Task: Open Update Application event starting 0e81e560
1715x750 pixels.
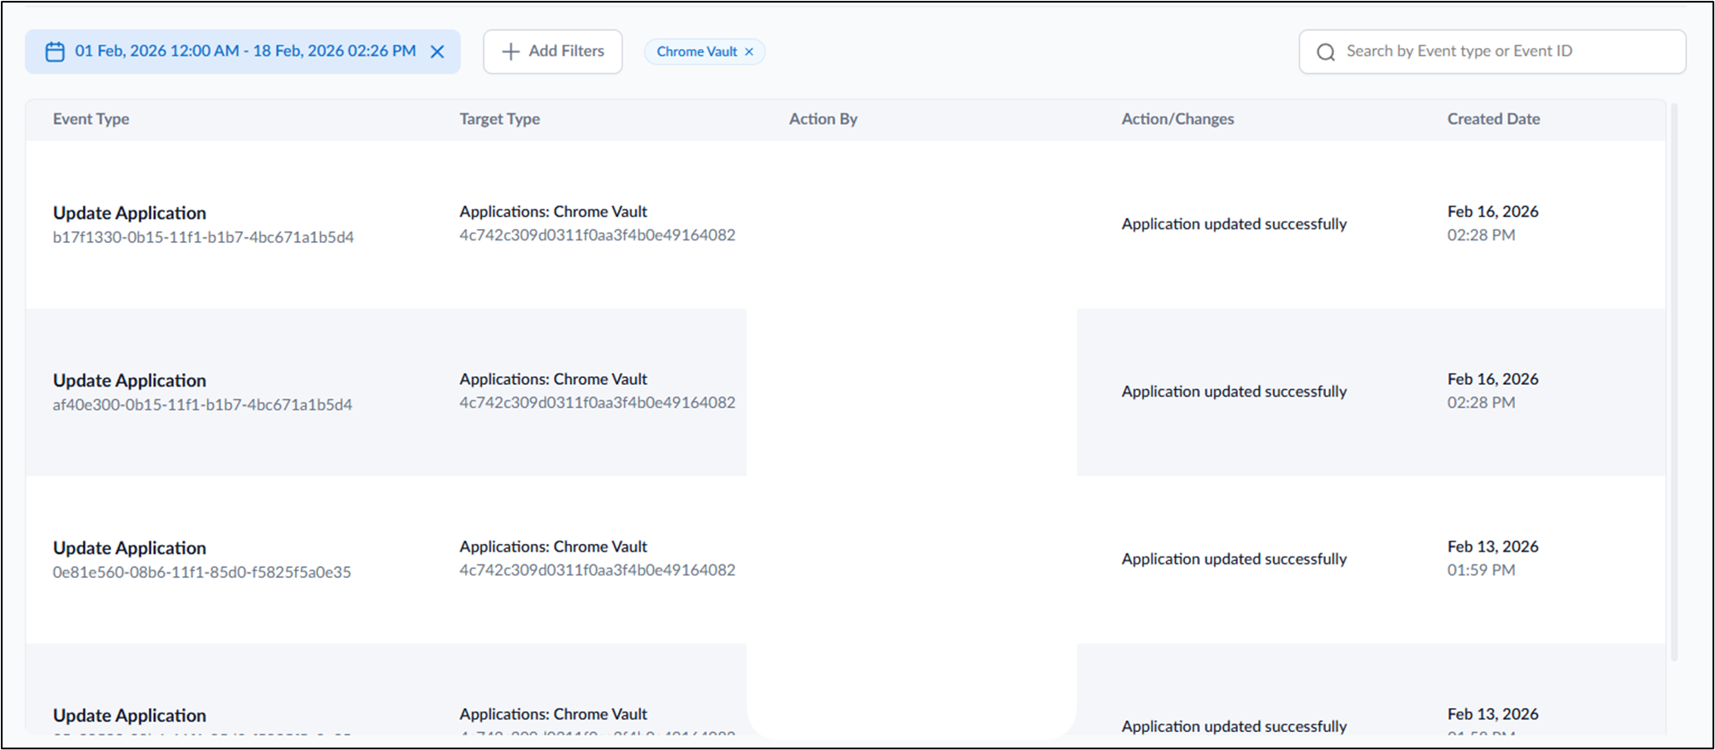Action: (x=129, y=548)
